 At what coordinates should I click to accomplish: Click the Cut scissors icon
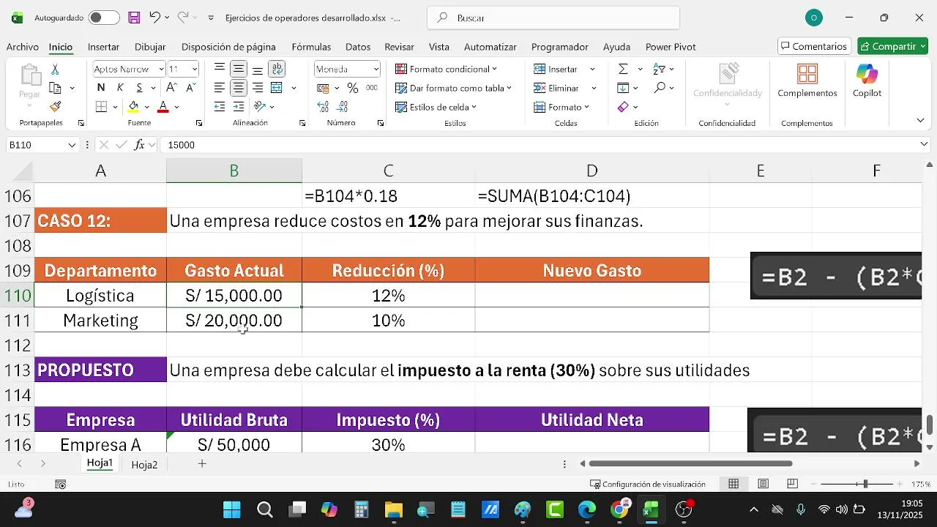55,69
